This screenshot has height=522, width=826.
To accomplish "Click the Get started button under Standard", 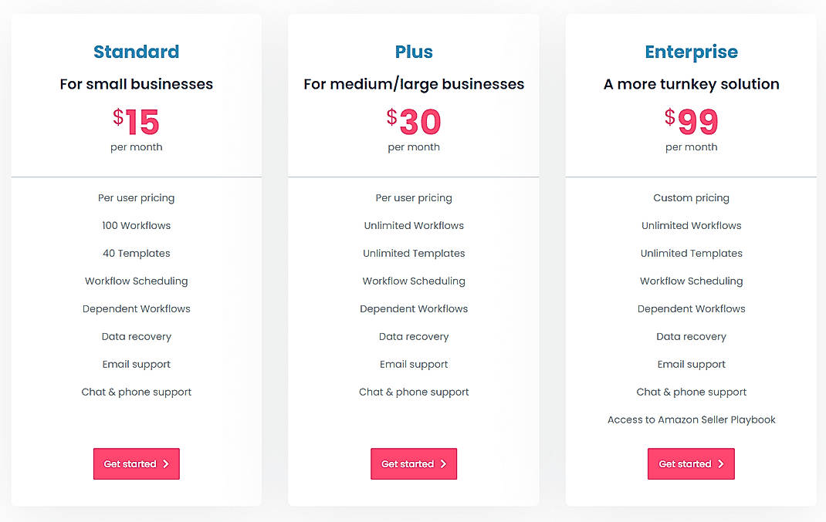I will [x=136, y=464].
